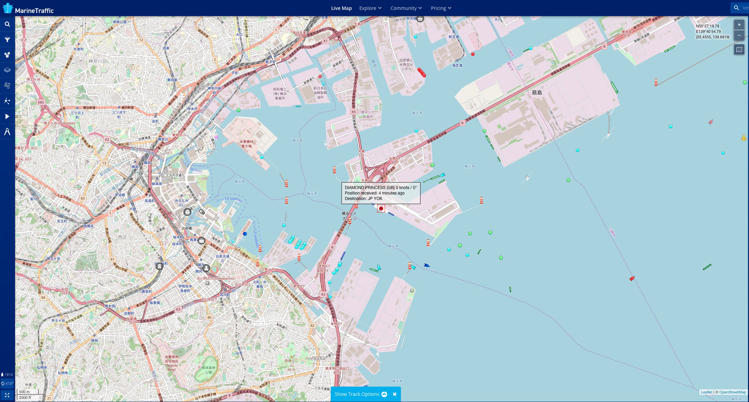Open the search tool in the left sidebar
Image resolution: width=749 pixels, height=402 pixels.
[7, 24]
